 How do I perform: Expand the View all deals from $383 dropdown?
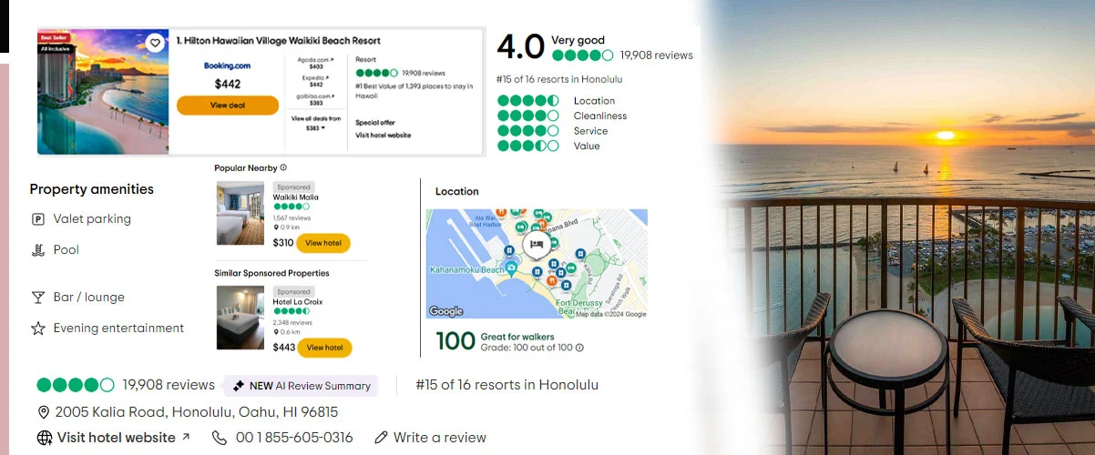pyautogui.click(x=316, y=128)
